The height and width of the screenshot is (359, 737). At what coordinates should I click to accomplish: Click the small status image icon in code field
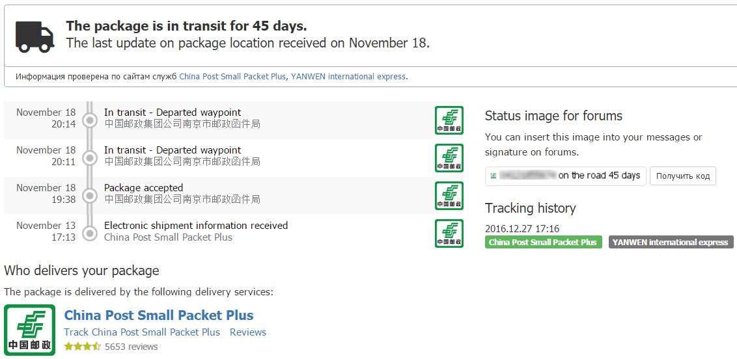[494, 176]
